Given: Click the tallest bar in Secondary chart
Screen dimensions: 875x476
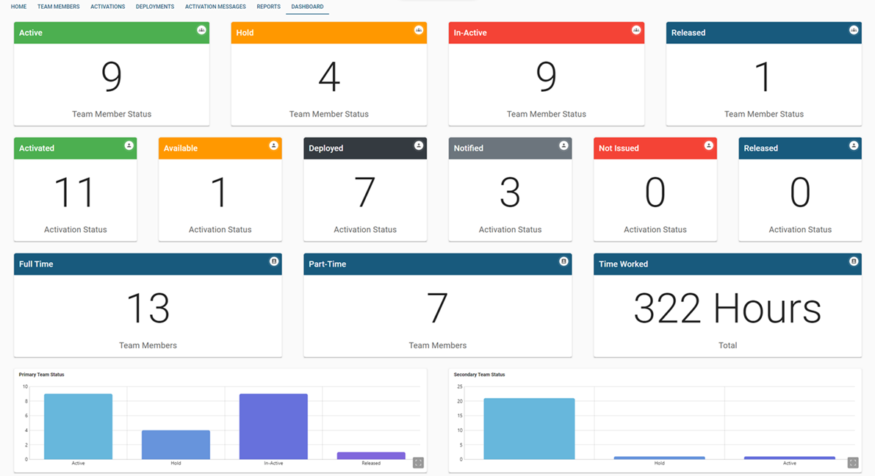Looking at the screenshot, I should coord(529,429).
